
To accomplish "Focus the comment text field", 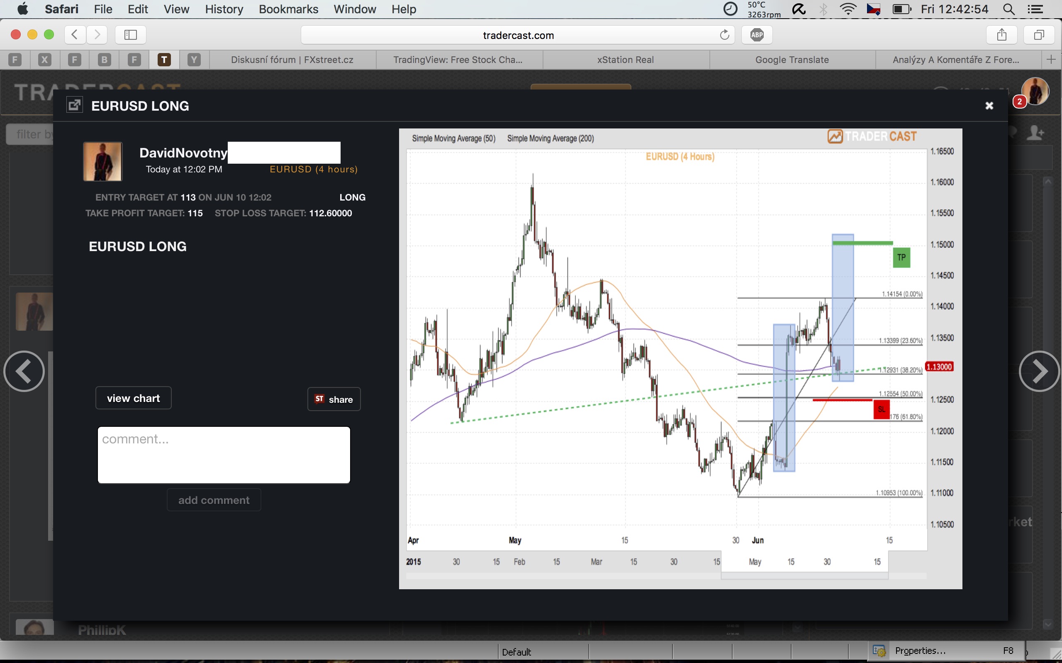I will (224, 455).
